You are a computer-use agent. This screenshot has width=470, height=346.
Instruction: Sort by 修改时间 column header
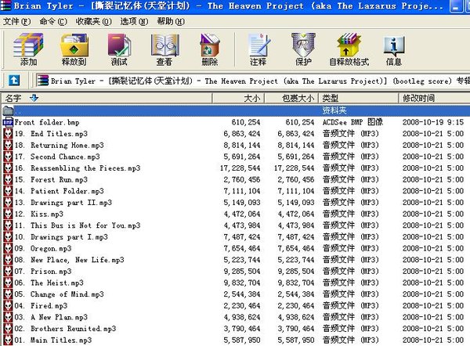434,99
